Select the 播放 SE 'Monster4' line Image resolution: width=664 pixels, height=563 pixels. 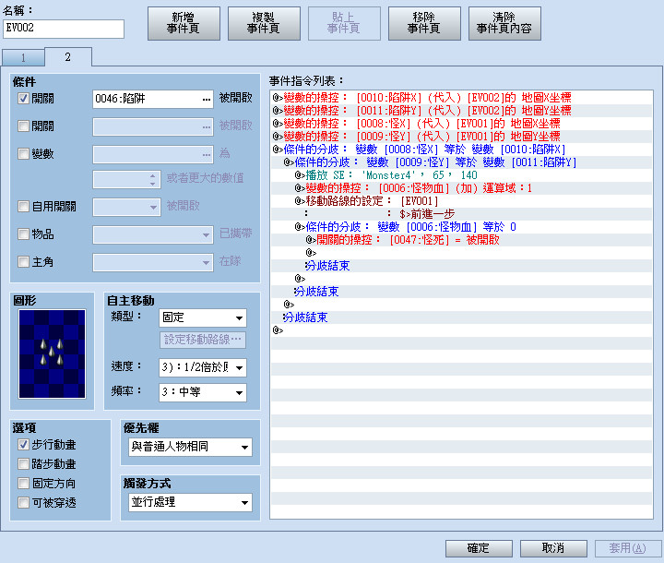pos(462,175)
